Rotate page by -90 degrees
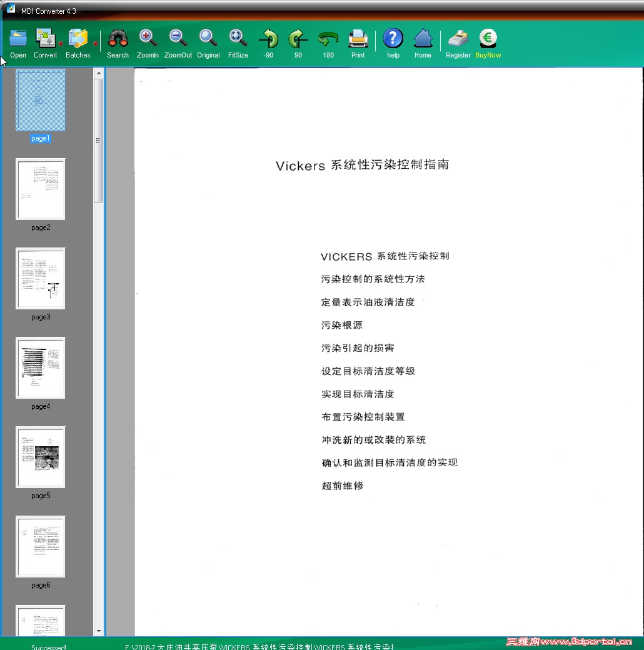644x650 pixels. coord(268,39)
